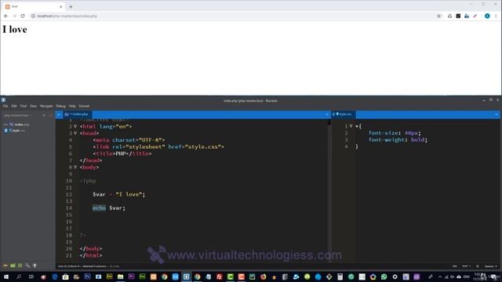
Task: Open the Brackets icon on the taskbar
Action: coord(187,277)
